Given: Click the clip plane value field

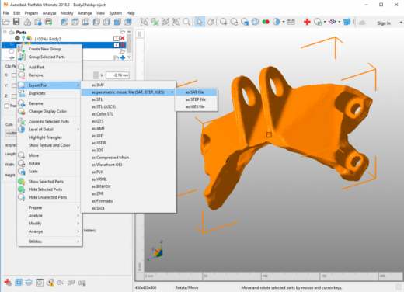Looking at the screenshot, I should [x=117, y=75].
